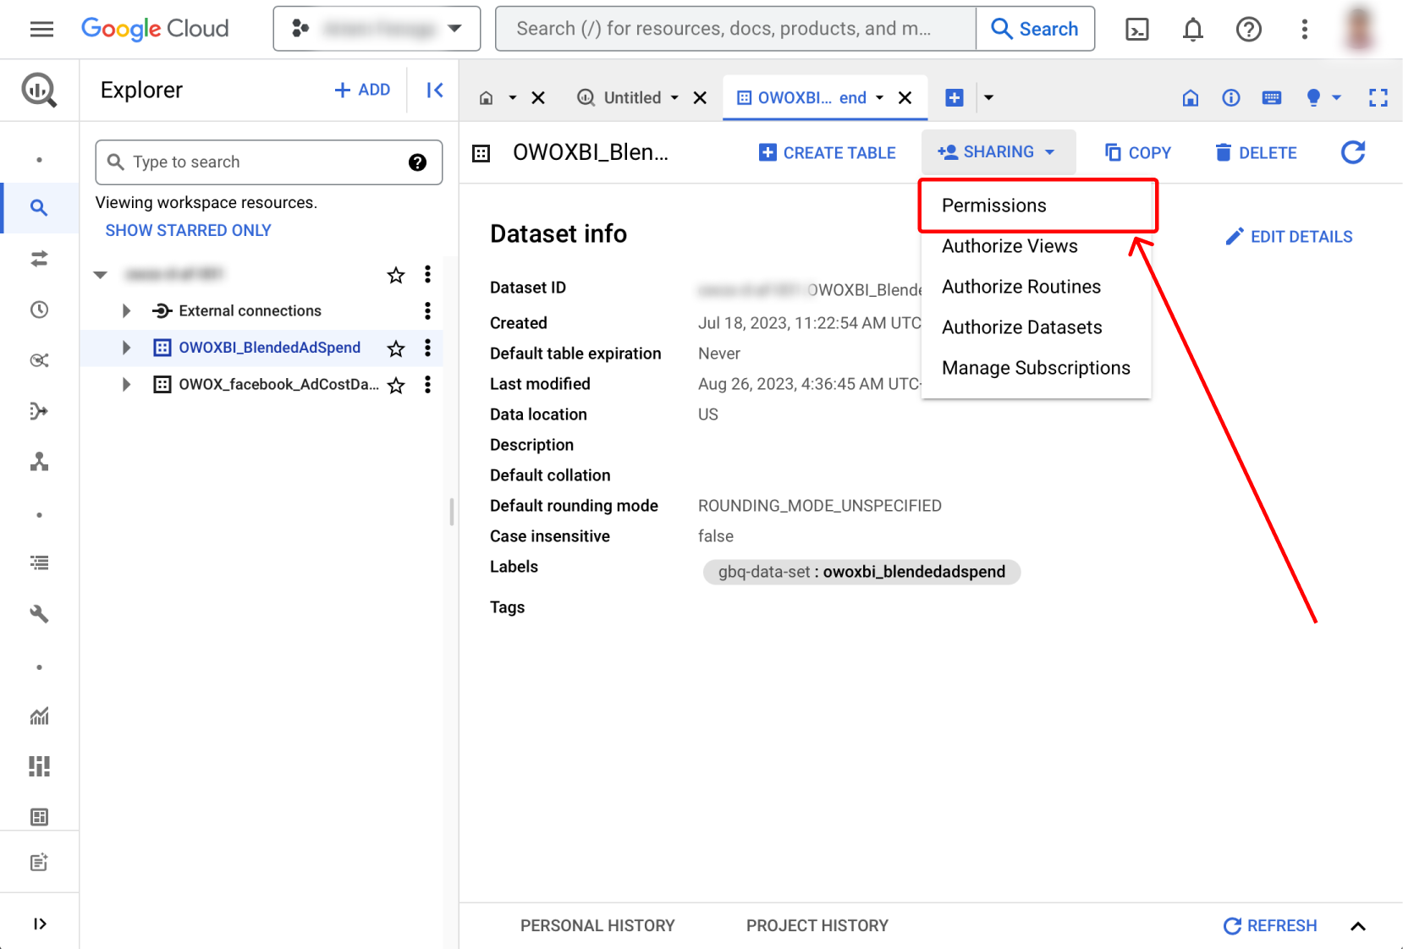The image size is (1403, 949).
Task: Click the lightbulb tips icon
Action: [x=1313, y=98]
